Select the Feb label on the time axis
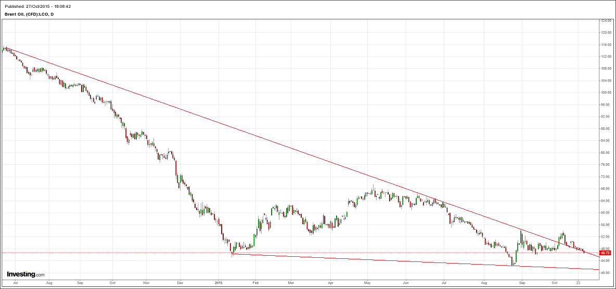 (255, 284)
